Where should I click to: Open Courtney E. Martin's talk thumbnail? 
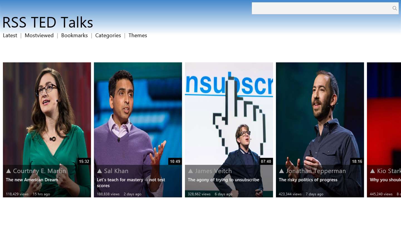click(x=47, y=130)
